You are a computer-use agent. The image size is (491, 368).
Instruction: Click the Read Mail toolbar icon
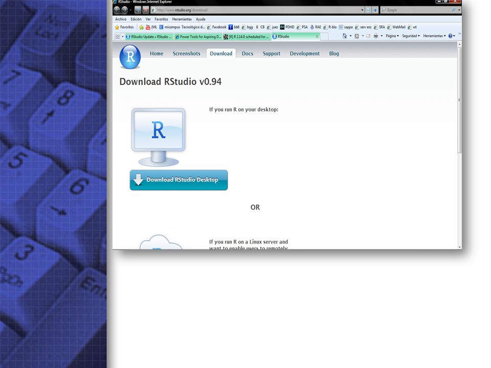tap(368, 36)
